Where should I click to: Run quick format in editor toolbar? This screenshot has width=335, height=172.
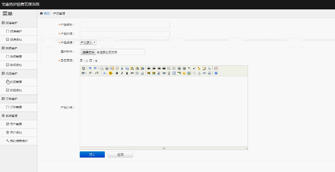[x=204, y=68]
